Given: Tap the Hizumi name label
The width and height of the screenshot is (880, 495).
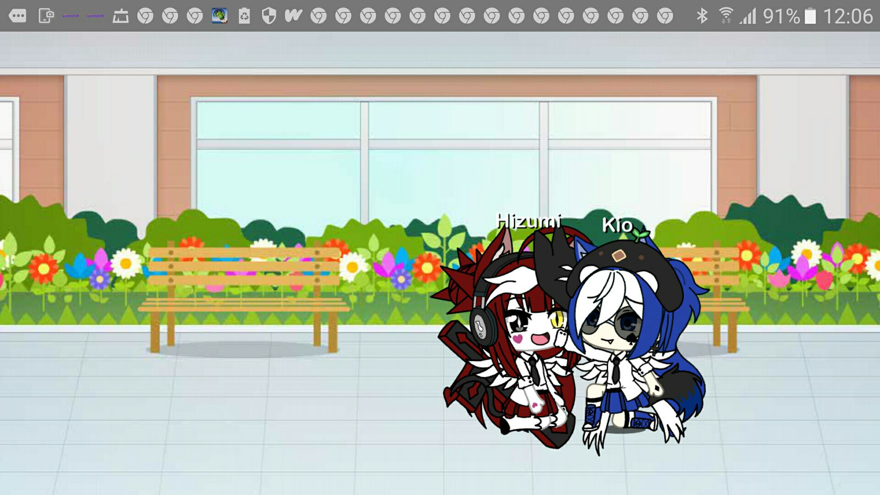Looking at the screenshot, I should pos(529,221).
